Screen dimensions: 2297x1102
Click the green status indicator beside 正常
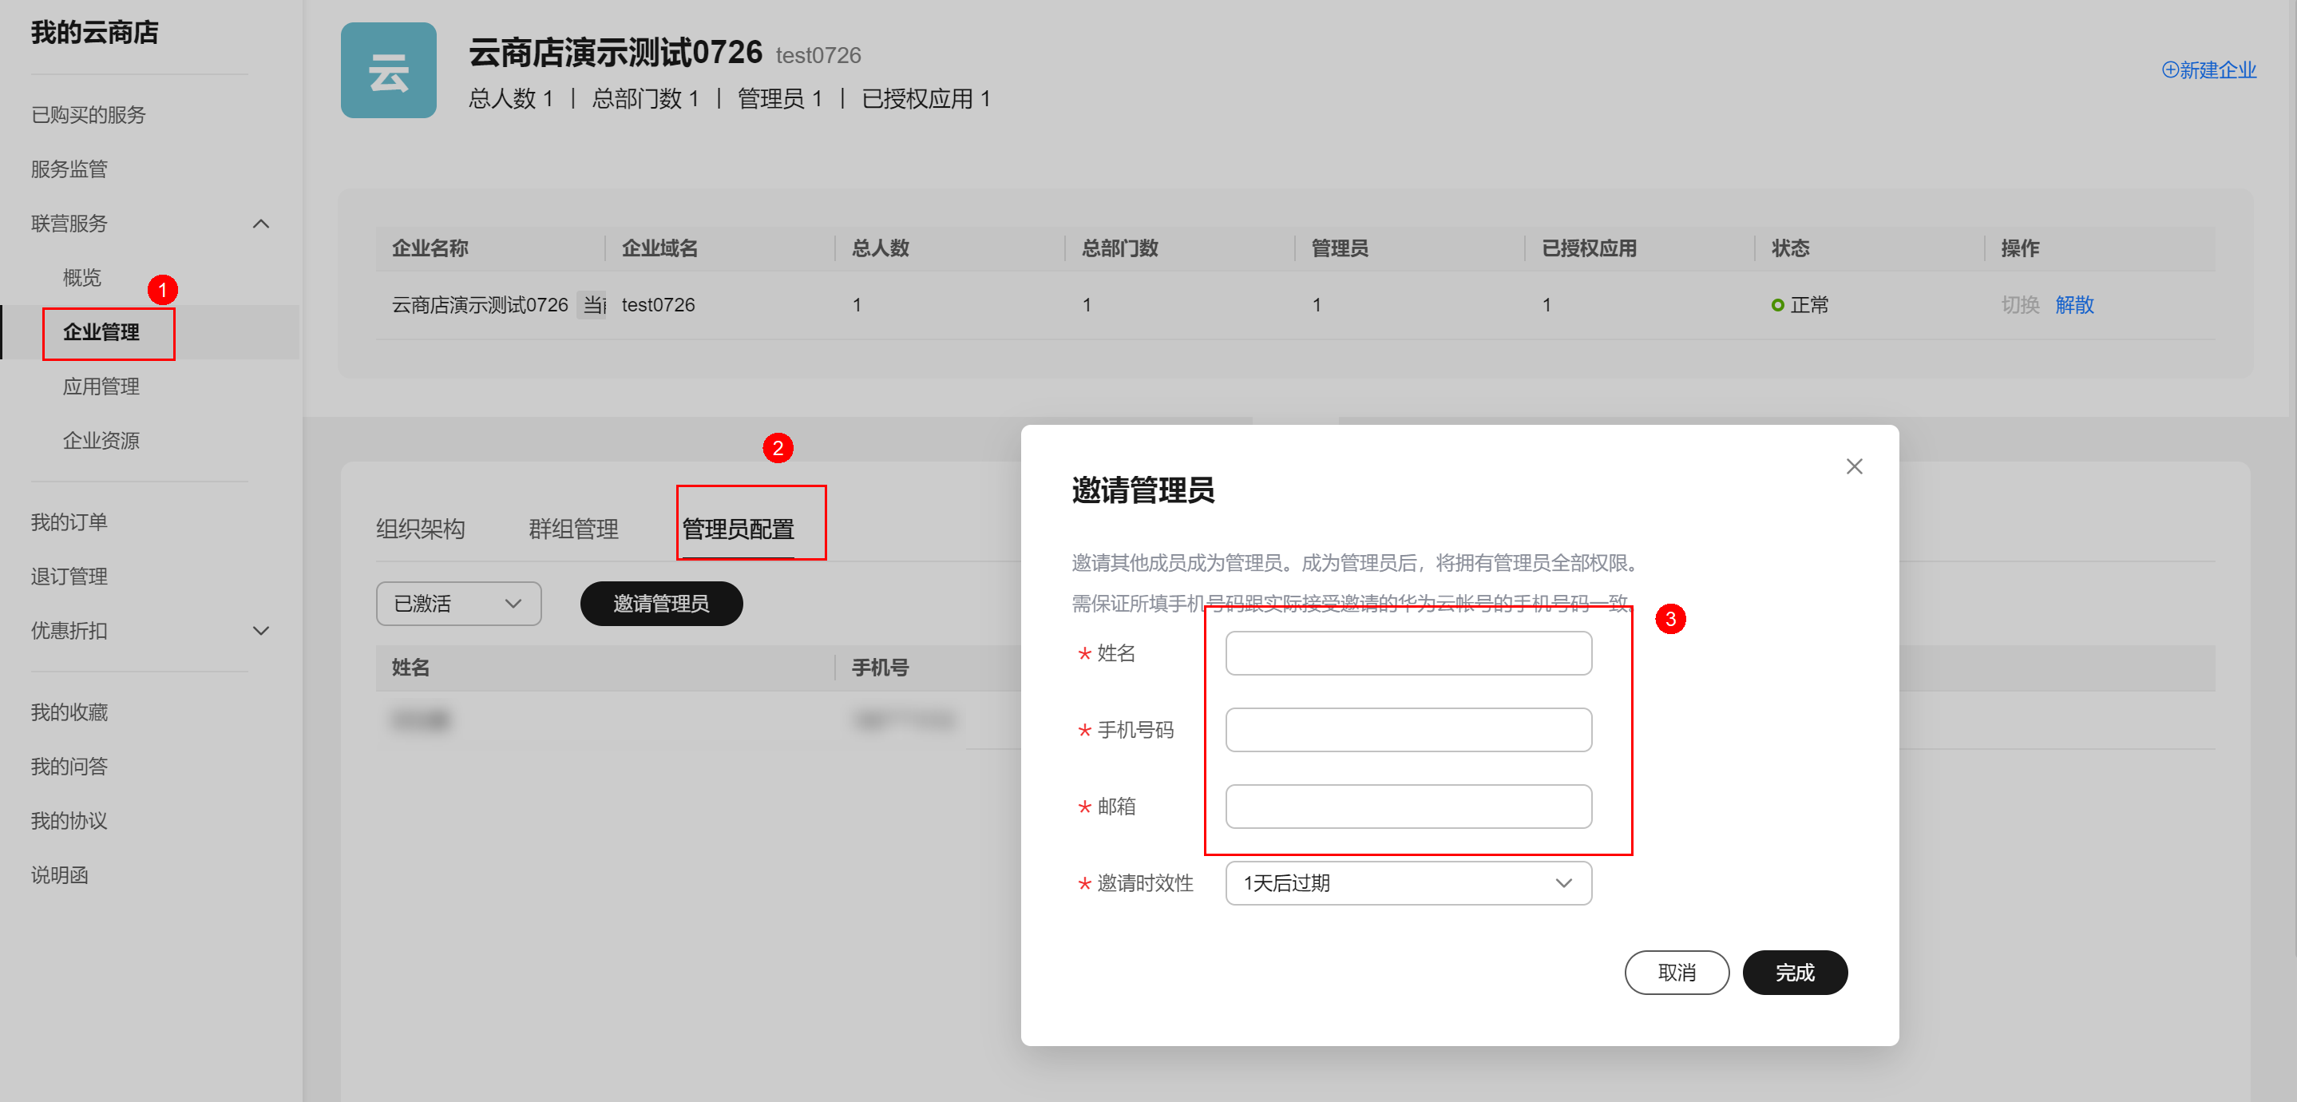1780,305
